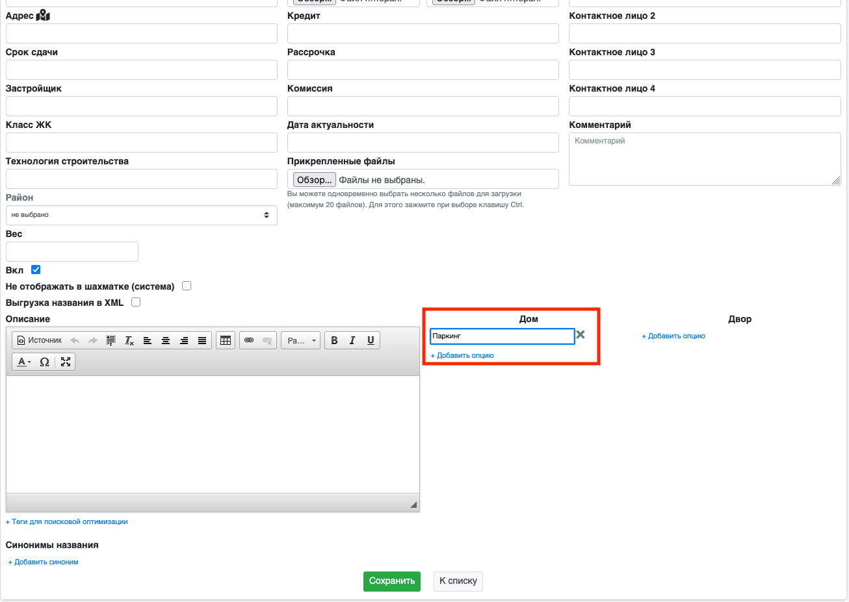Click the Вес input field
This screenshot has height=602, width=849.
[72, 251]
